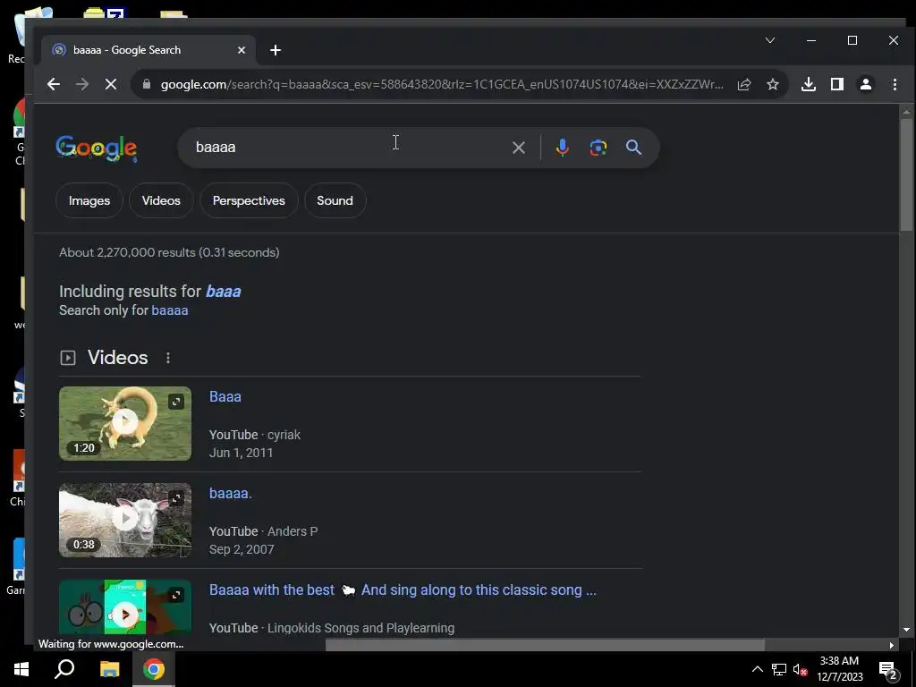The height and width of the screenshot is (687, 916).
Task: Play the 0:38 sheep video thumbnail
Action: click(x=125, y=520)
